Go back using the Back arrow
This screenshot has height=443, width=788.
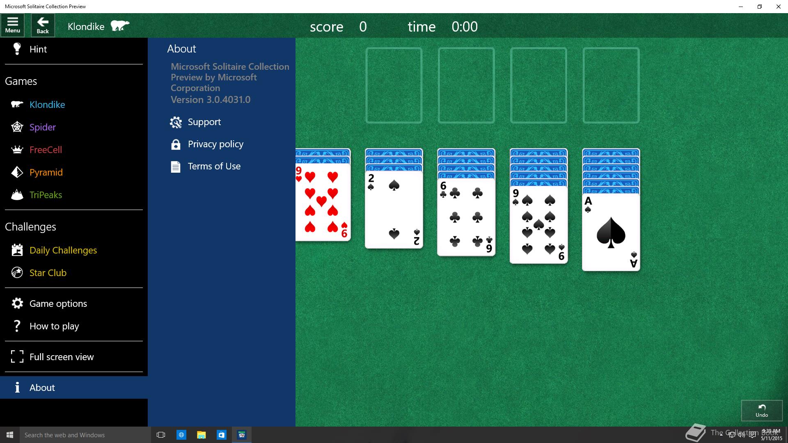[43, 25]
